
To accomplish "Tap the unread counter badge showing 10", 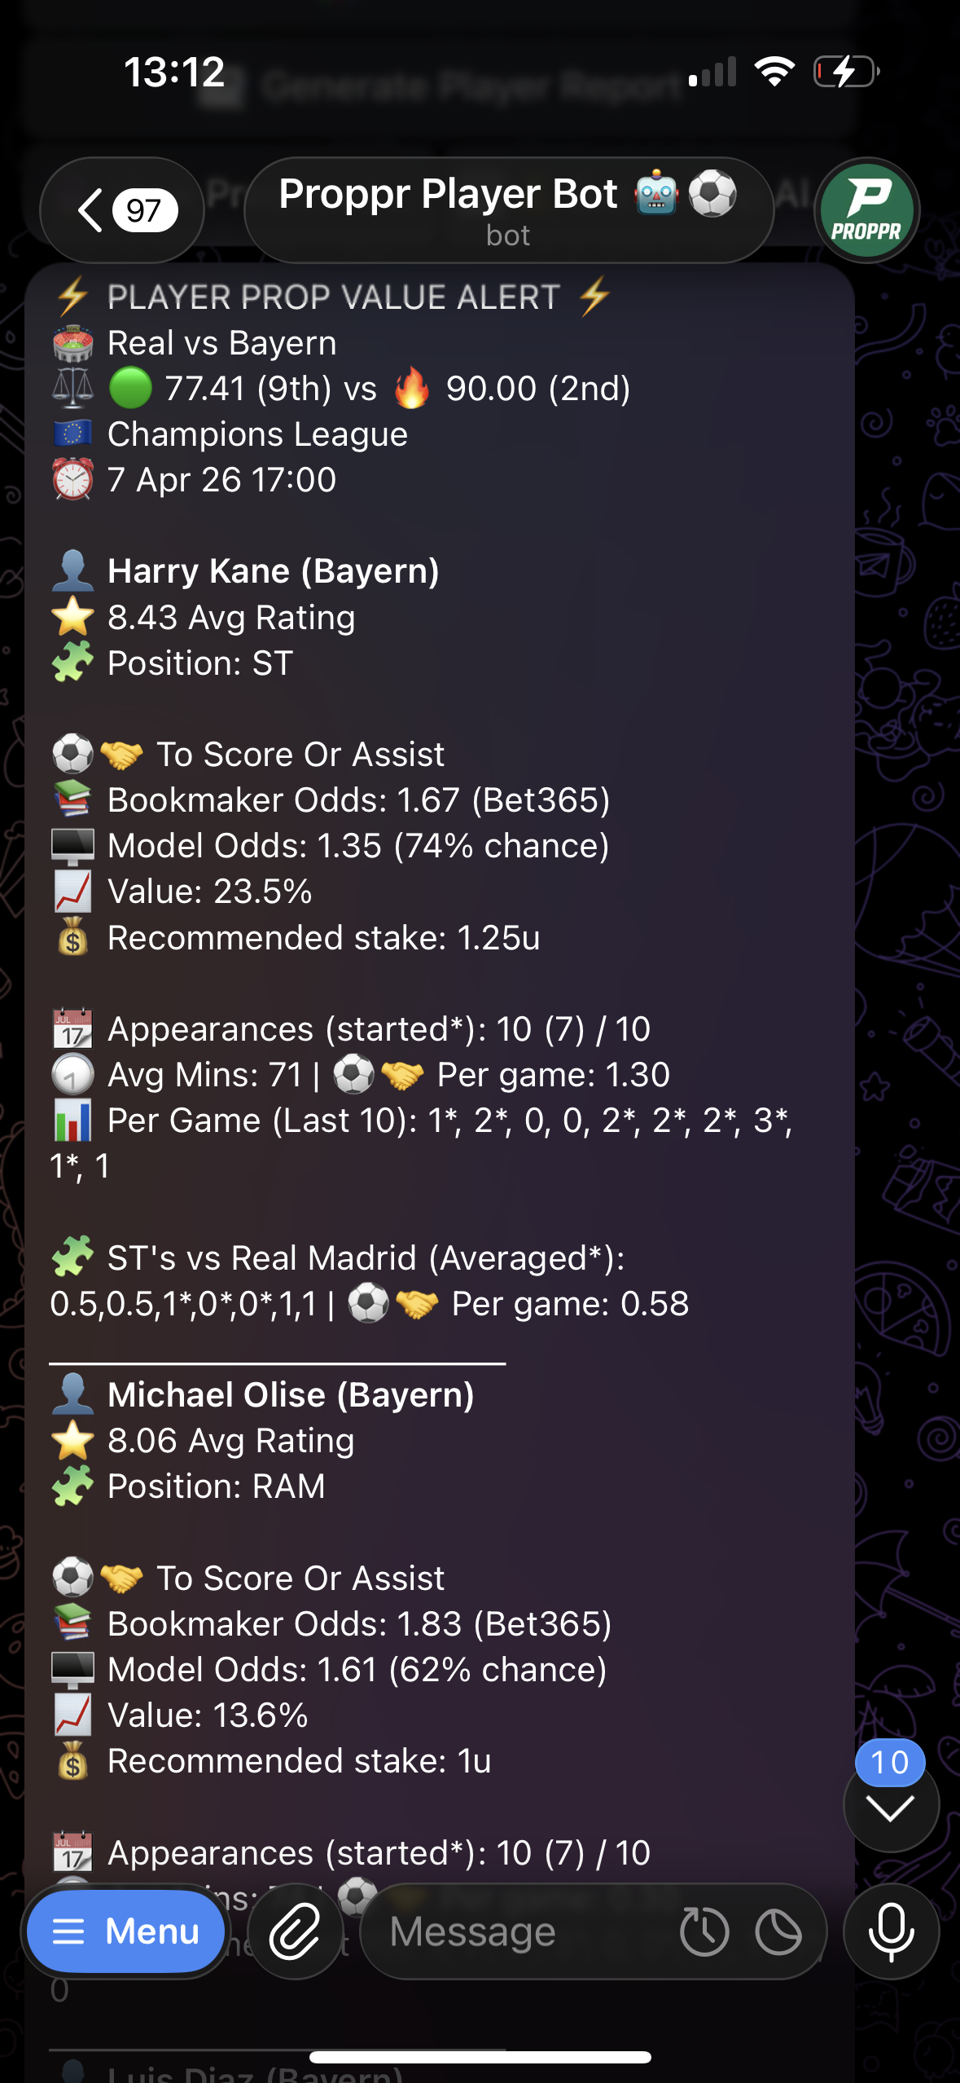I will point(889,1762).
